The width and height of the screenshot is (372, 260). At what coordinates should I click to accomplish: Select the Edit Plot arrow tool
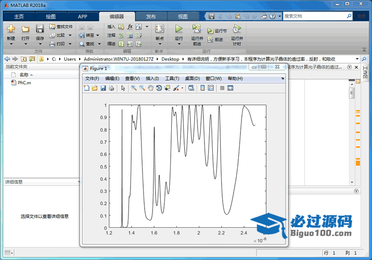123,88
